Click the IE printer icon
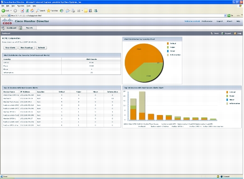Screen dimensions: 244x179 (x=73, y=11)
